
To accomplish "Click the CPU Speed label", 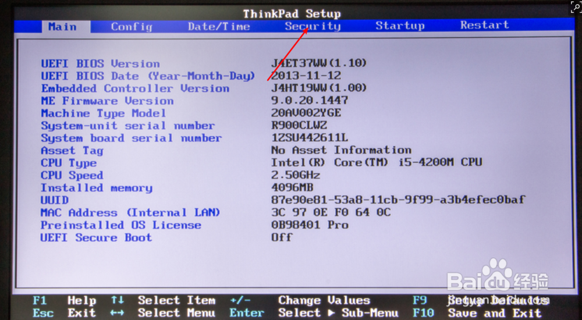I will (72, 175).
